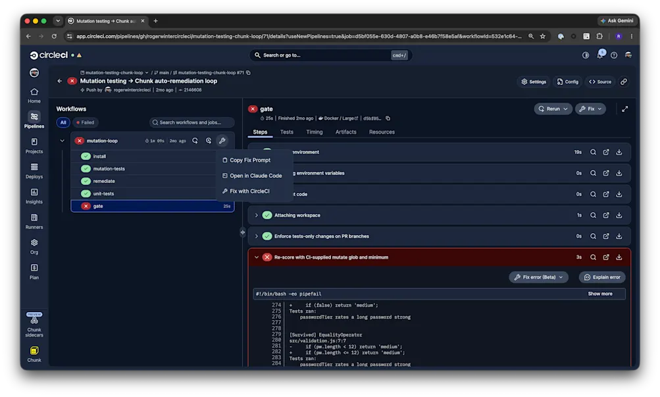
Task: Click the Settings button
Action: [534, 82]
